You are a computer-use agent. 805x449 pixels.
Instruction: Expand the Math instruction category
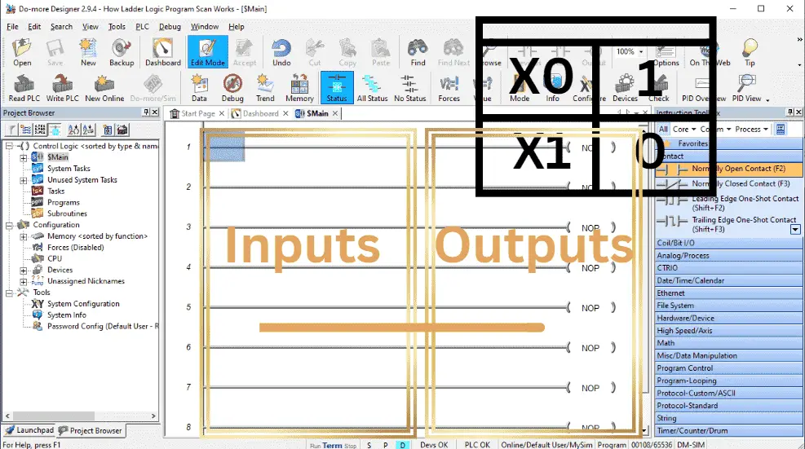(x=728, y=343)
